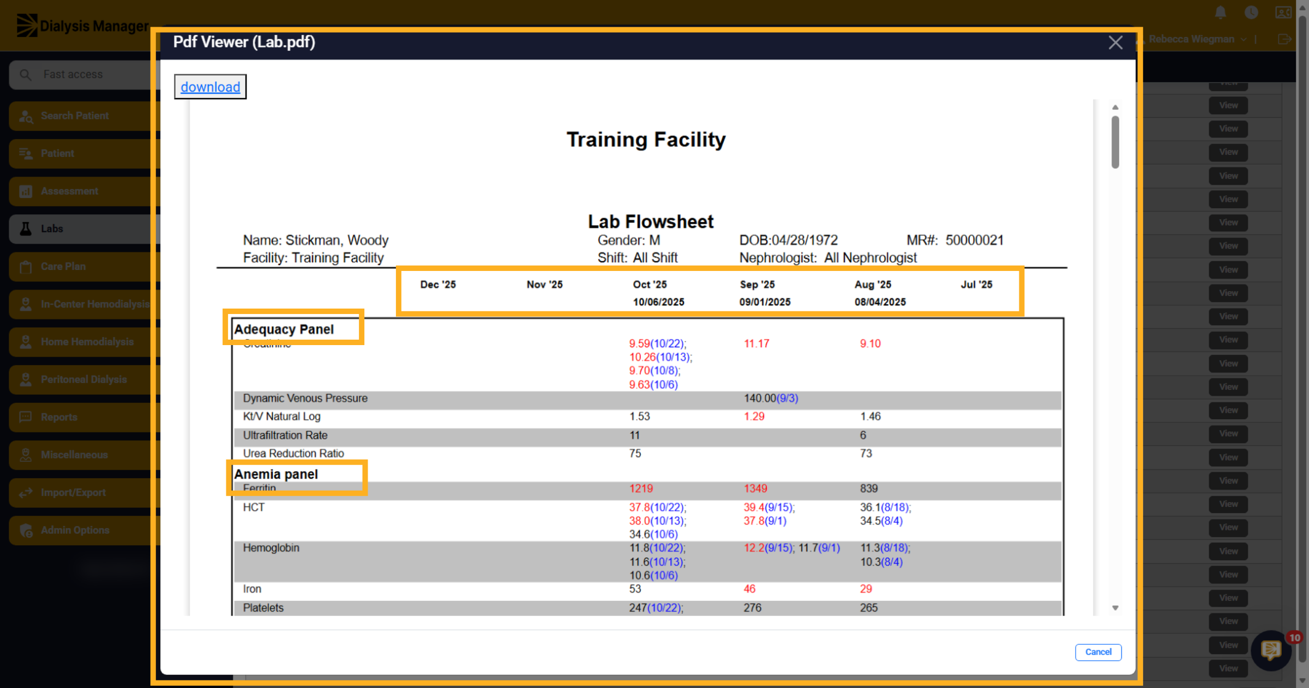The image size is (1309, 688).
Task: Click the Reports sidebar icon
Action: point(26,417)
